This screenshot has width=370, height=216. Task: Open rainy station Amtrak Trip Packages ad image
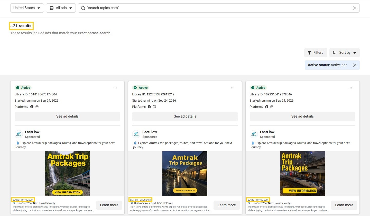click(x=185, y=174)
